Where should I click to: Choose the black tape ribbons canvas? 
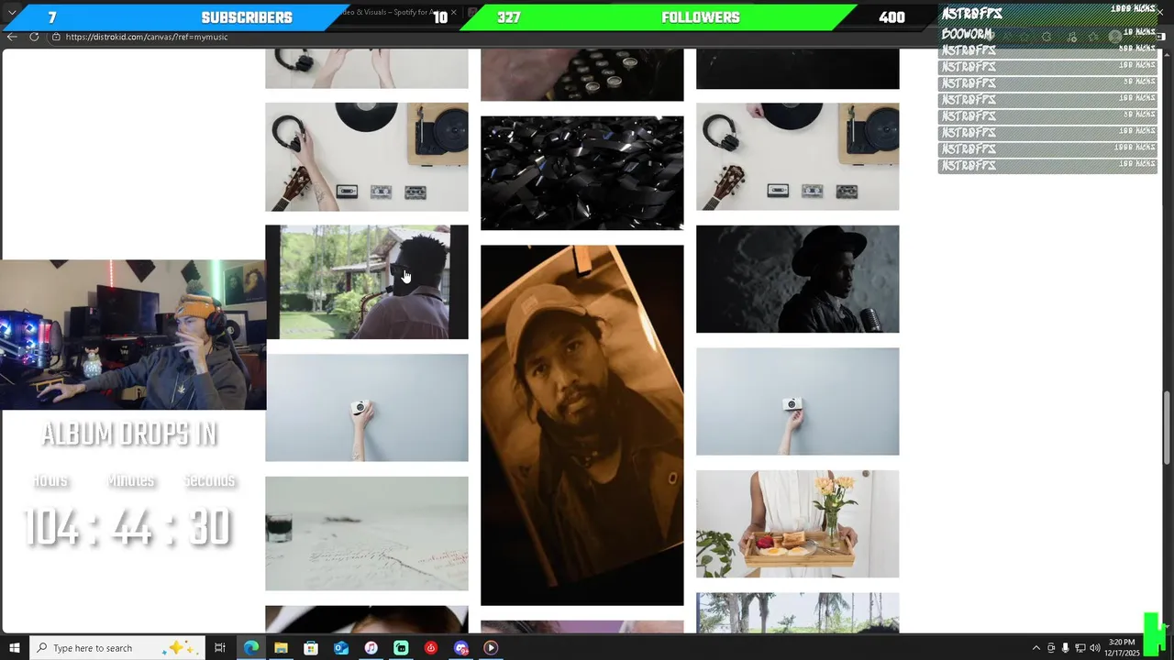pyautogui.click(x=582, y=172)
